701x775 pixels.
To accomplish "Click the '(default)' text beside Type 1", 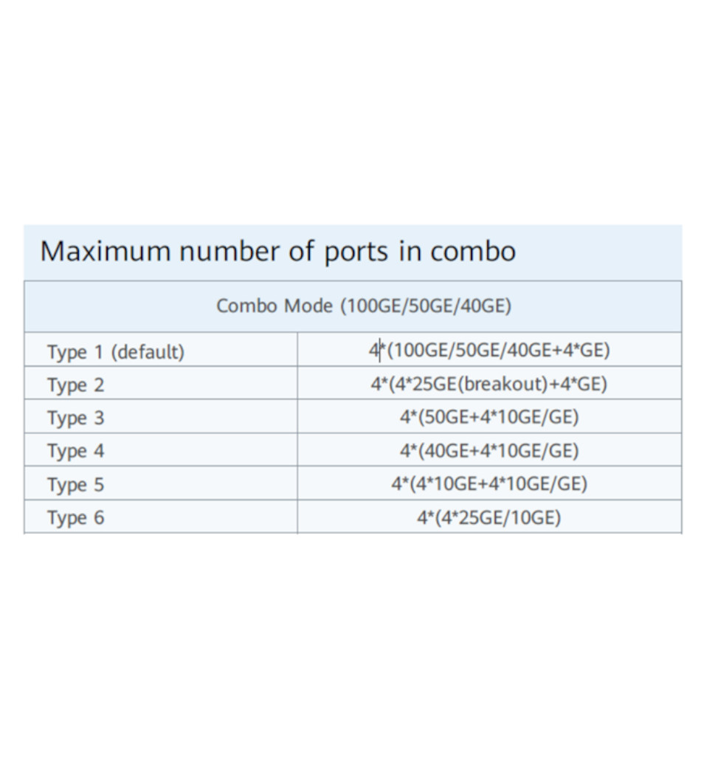I will (148, 352).
